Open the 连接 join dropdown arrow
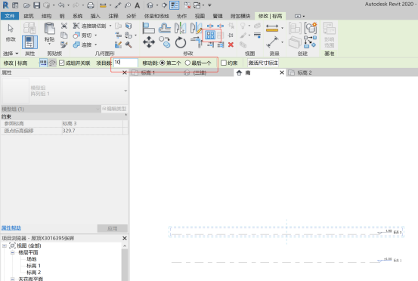The height and width of the screenshot is (281, 418). 95,45
